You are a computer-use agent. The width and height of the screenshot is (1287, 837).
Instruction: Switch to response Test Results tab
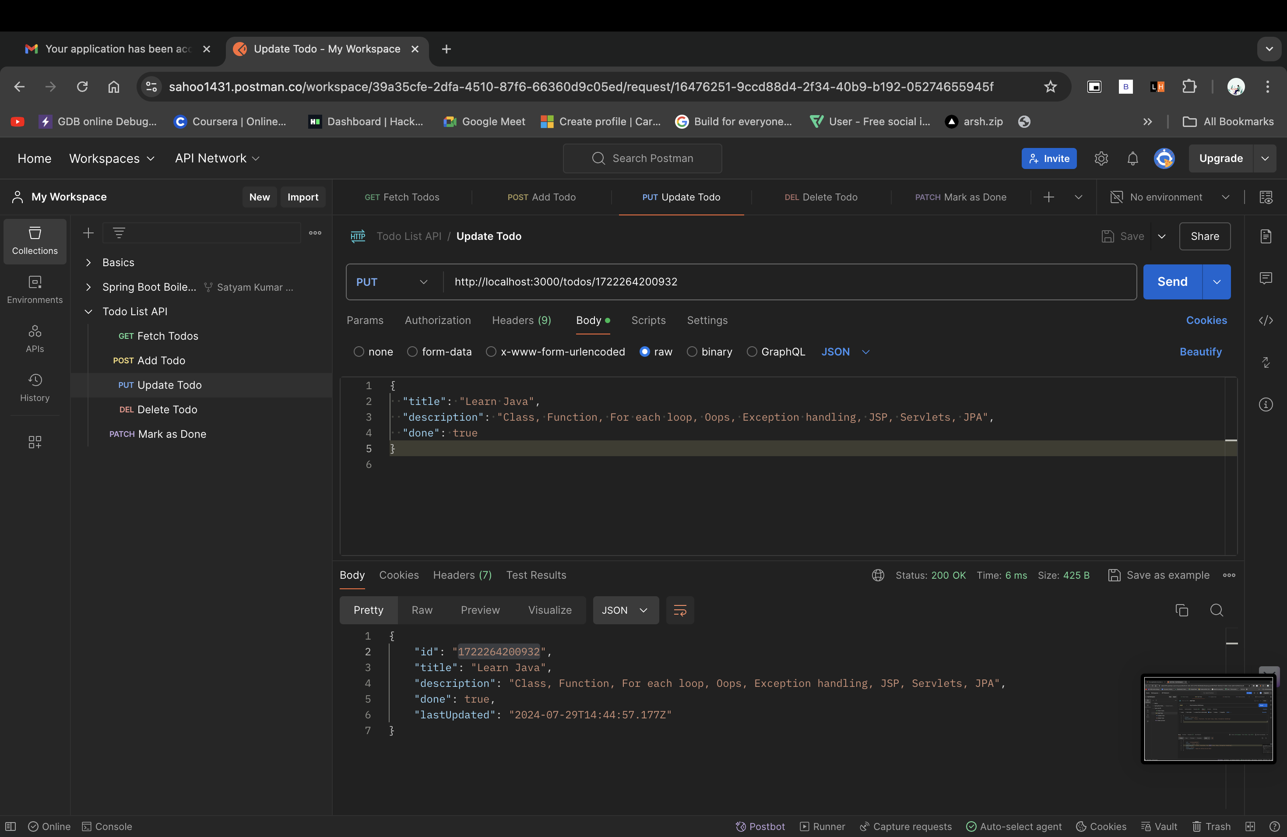(x=536, y=575)
